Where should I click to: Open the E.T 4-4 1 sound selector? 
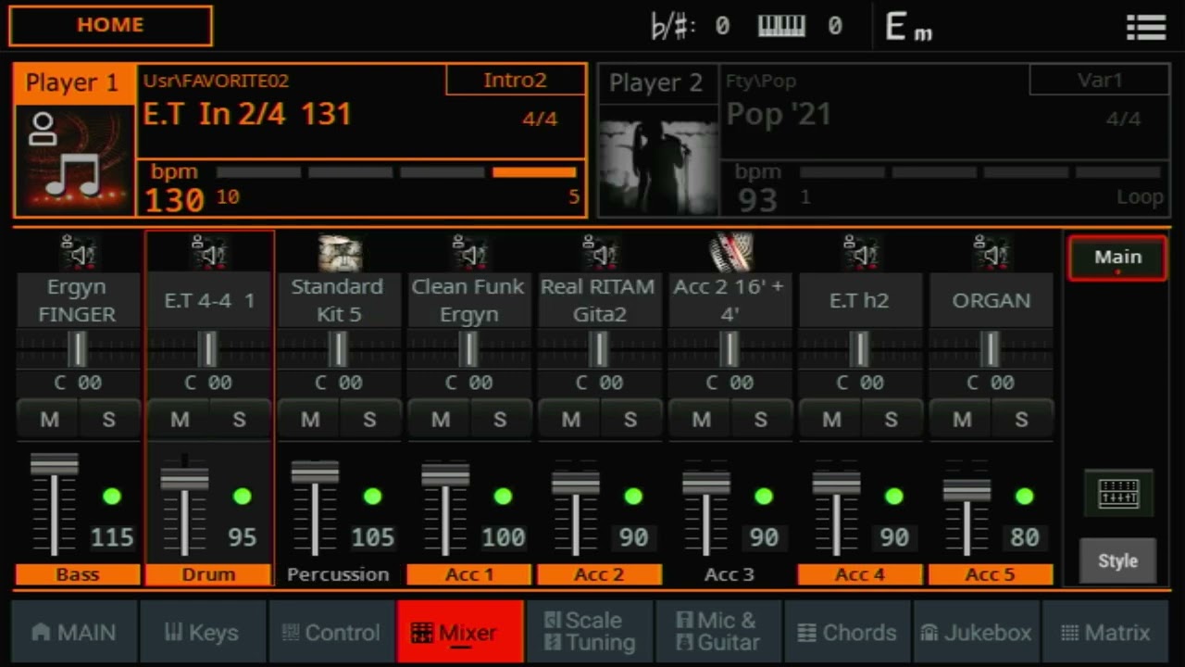[x=208, y=300]
